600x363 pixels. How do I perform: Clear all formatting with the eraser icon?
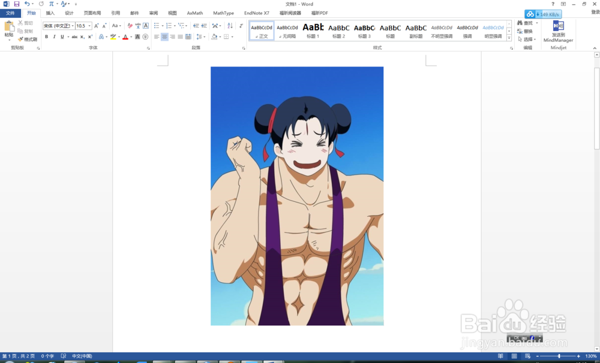coord(130,26)
